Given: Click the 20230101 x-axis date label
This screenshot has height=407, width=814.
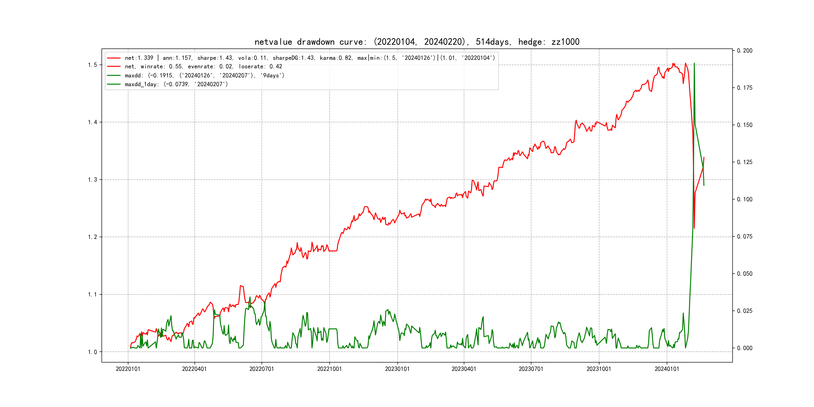Looking at the screenshot, I should [397, 369].
